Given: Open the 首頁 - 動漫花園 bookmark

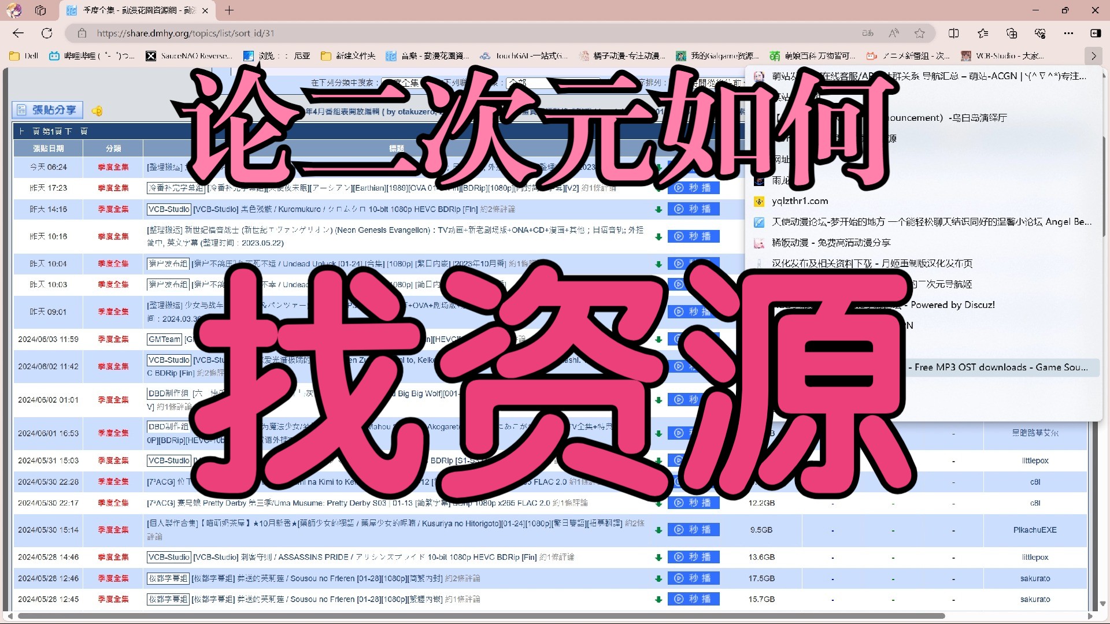Looking at the screenshot, I should (x=428, y=56).
